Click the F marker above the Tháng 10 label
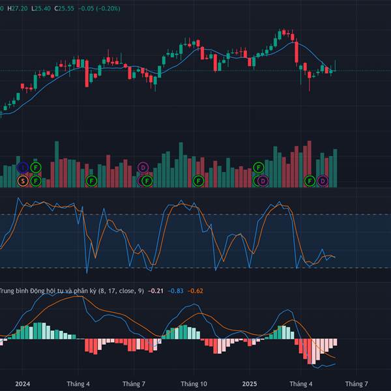Image resolution: width=391 pixels, height=391 pixels. (x=199, y=181)
